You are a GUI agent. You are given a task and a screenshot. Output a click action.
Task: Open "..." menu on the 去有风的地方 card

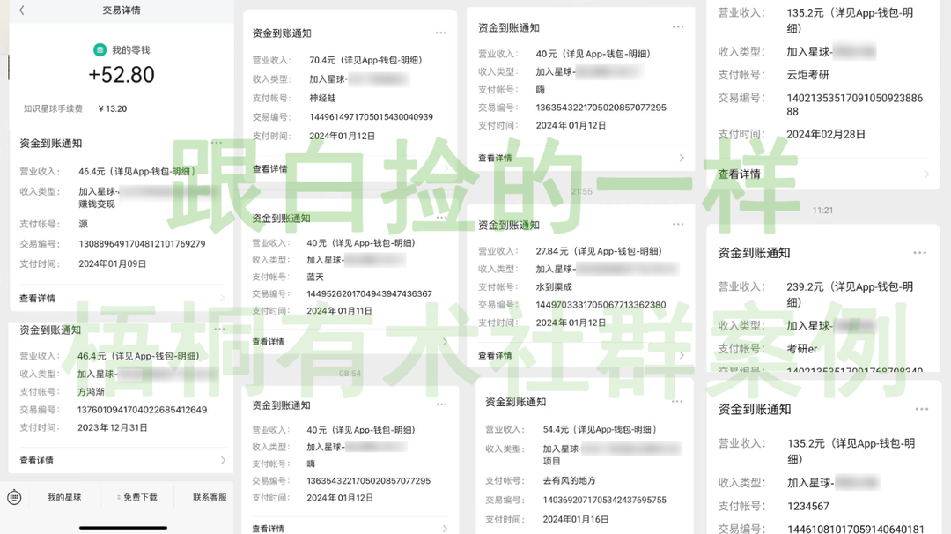coord(676,404)
